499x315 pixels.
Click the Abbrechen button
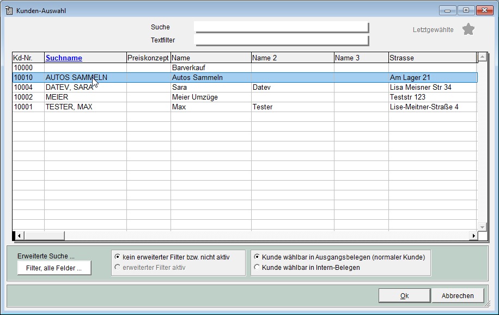coord(458,295)
